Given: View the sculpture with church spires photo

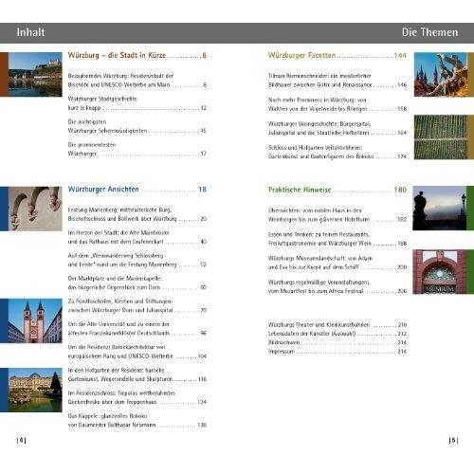Looking at the screenshot, I should [441, 75].
